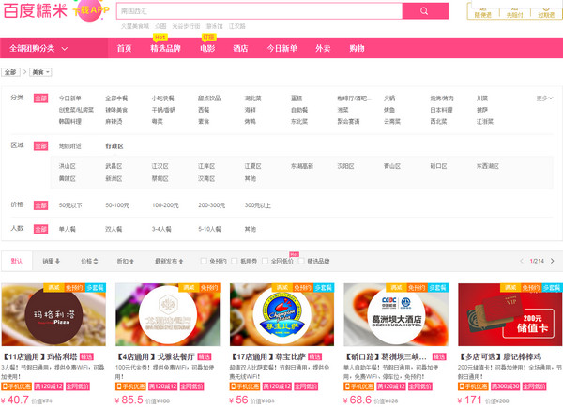
Task: Filter by 江汉区 district
Action: point(160,166)
